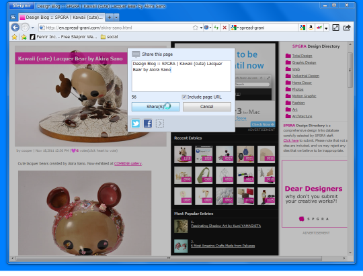
Task: Open the tab list panel icon
Action: click(13, 17)
